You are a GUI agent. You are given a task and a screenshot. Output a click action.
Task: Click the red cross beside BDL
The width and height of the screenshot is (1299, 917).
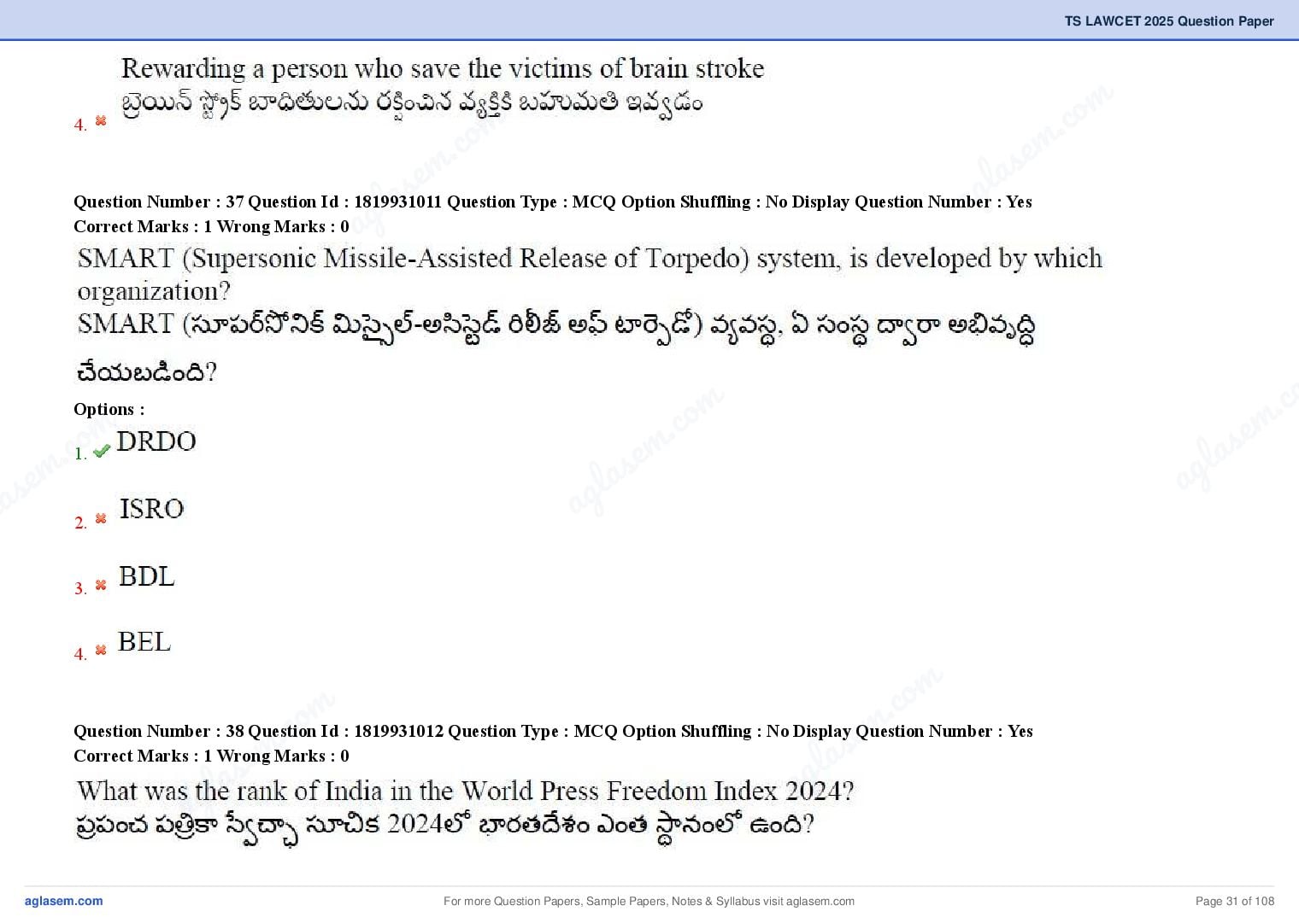pyautogui.click(x=101, y=585)
